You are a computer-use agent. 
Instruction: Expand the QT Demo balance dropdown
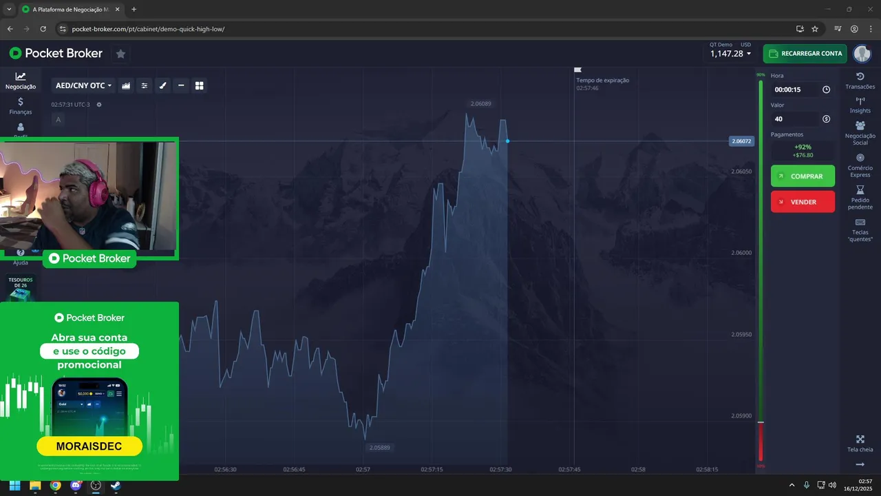[x=730, y=53]
